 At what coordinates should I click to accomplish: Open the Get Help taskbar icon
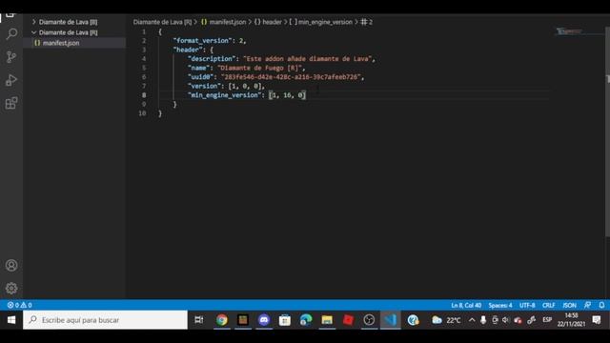click(x=413, y=320)
